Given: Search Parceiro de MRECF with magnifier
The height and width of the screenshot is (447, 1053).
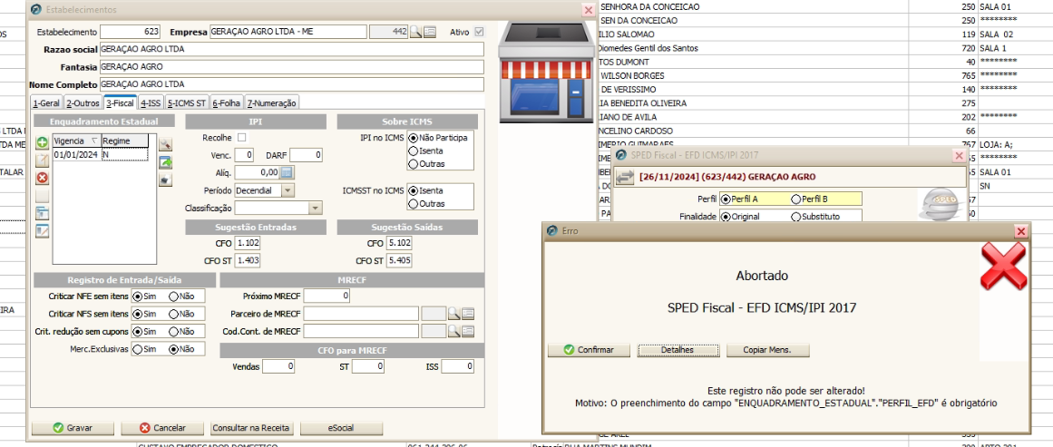Looking at the screenshot, I should point(454,314).
